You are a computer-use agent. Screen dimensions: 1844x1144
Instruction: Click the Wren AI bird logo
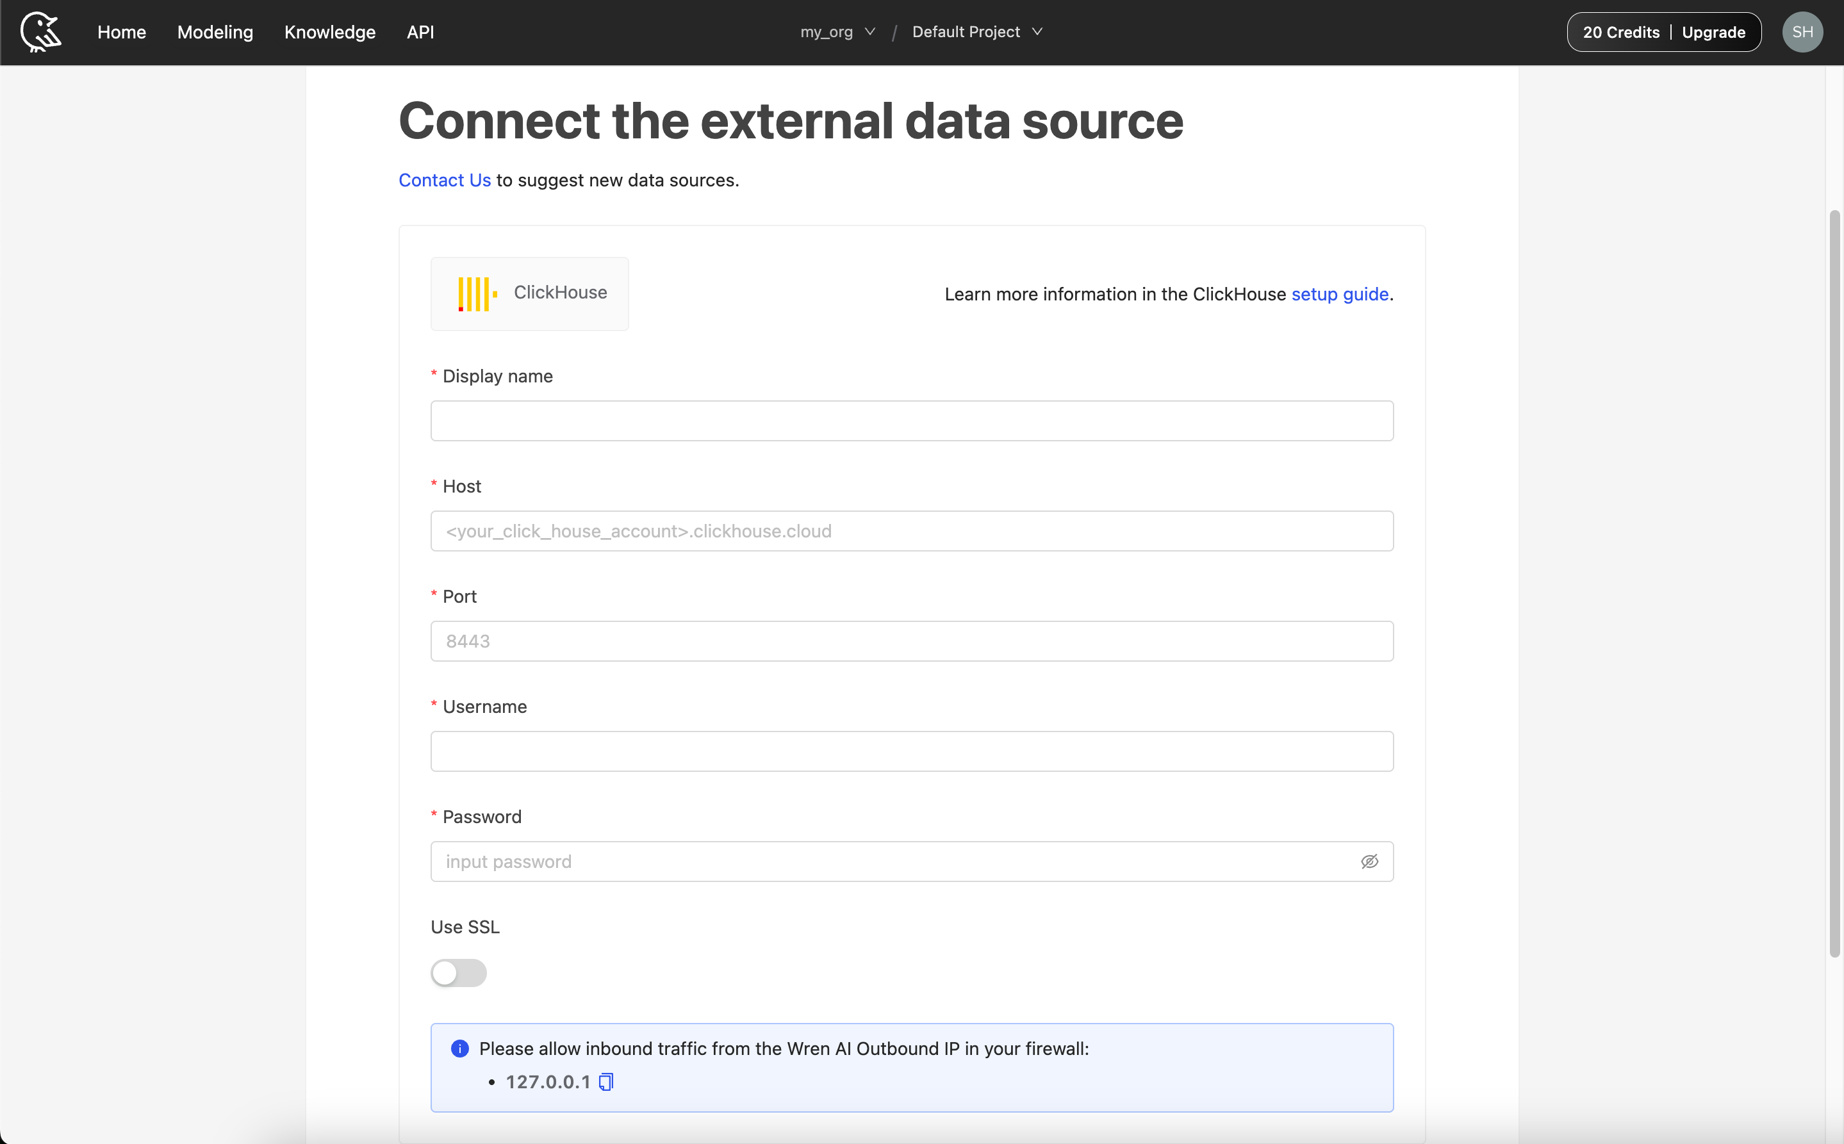41,32
